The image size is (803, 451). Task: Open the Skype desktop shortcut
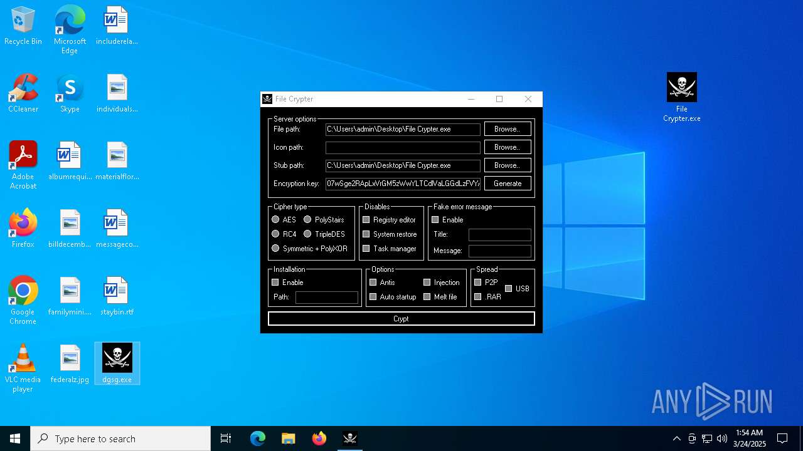(70, 94)
